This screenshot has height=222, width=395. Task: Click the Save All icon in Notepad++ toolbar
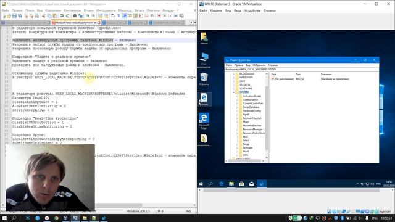tap(20, 15)
